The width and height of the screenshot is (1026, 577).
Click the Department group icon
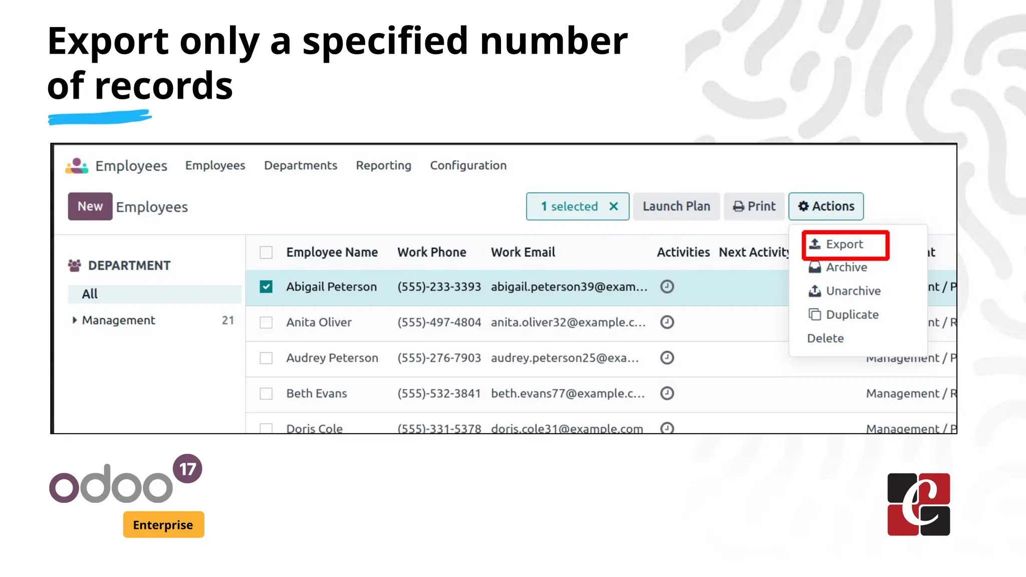point(75,265)
